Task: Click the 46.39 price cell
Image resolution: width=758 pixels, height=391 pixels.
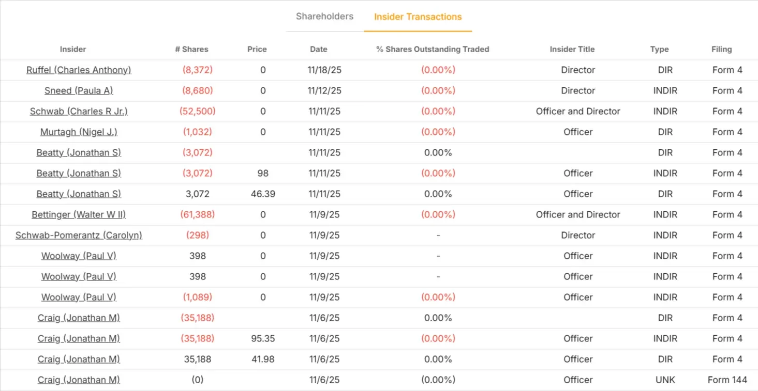Action: click(x=263, y=194)
